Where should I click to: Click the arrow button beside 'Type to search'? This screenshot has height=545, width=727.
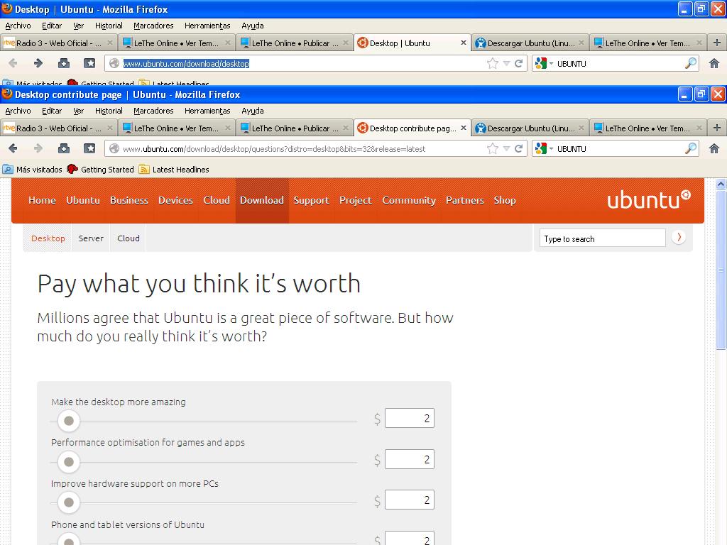coord(679,237)
